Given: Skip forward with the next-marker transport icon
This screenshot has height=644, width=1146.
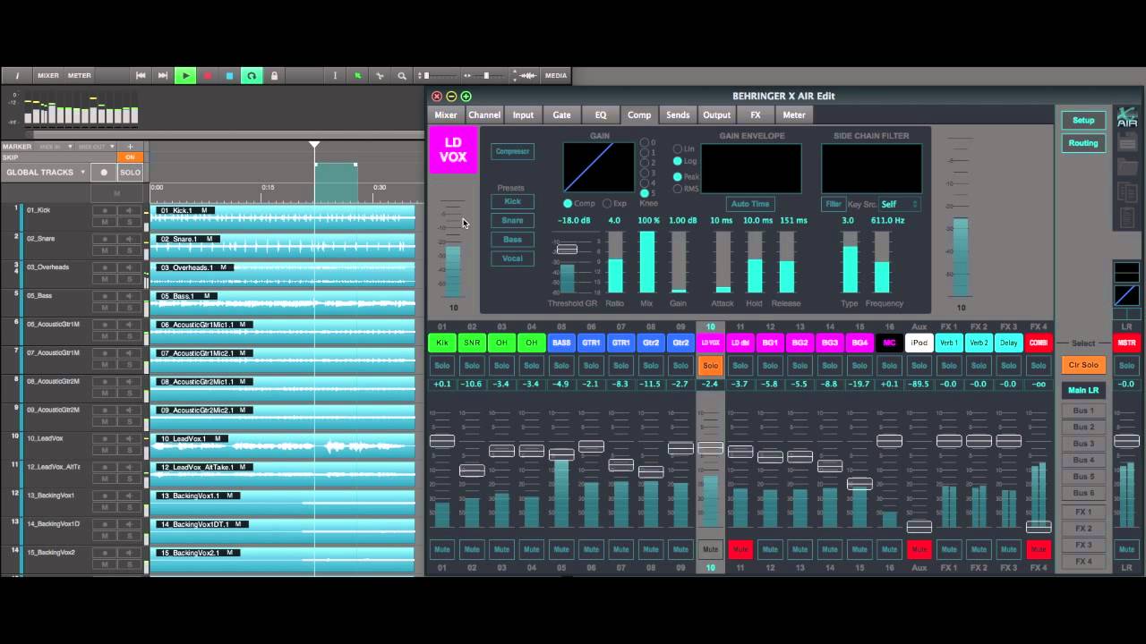Looking at the screenshot, I should coord(163,76).
